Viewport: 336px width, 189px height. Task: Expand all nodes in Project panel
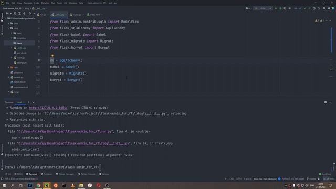[x=19, y=13]
